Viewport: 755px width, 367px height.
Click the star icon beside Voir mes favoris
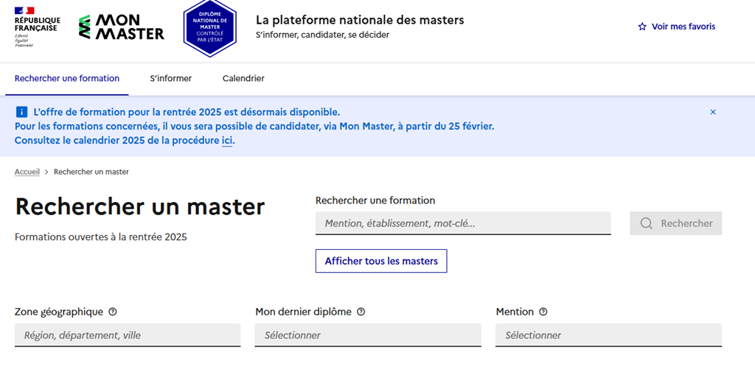point(642,27)
